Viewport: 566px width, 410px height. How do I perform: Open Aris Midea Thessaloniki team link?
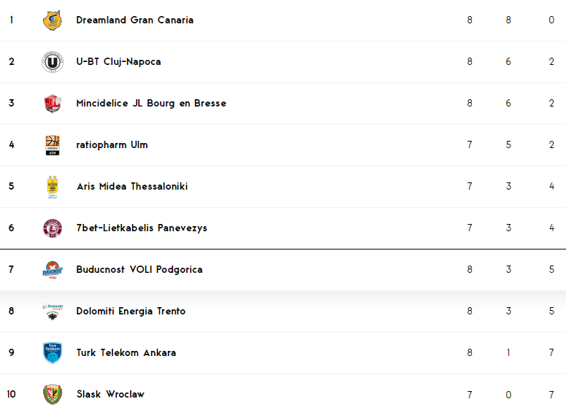pos(132,187)
